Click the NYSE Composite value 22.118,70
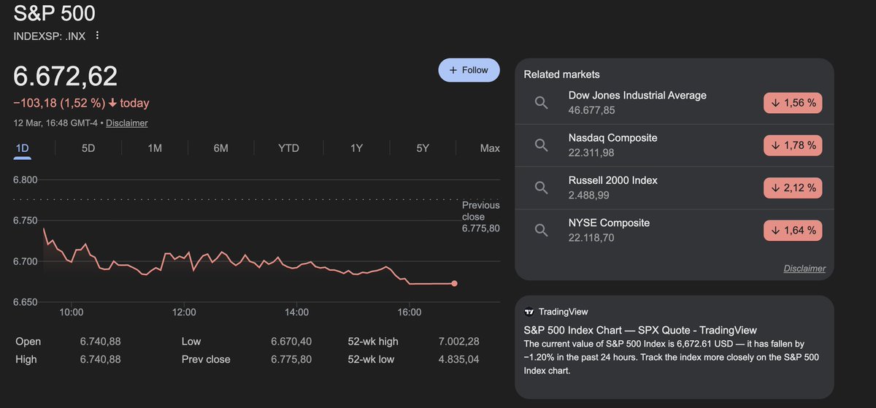This screenshot has width=876, height=408. coord(592,237)
